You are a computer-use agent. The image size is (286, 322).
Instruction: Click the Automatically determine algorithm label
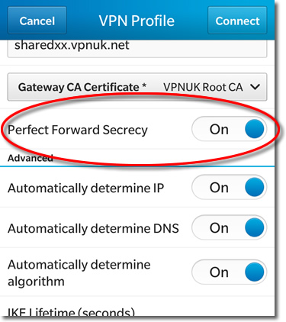click(x=79, y=273)
